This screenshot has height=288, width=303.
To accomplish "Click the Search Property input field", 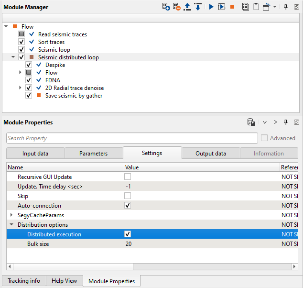I will point(132,138).
